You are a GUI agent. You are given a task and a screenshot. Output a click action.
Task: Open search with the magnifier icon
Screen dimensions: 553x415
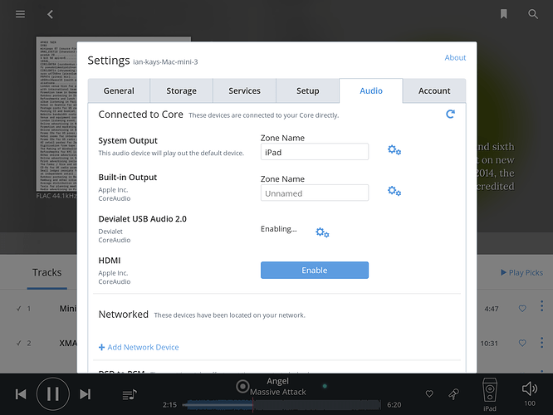click(x=533, y=14)
